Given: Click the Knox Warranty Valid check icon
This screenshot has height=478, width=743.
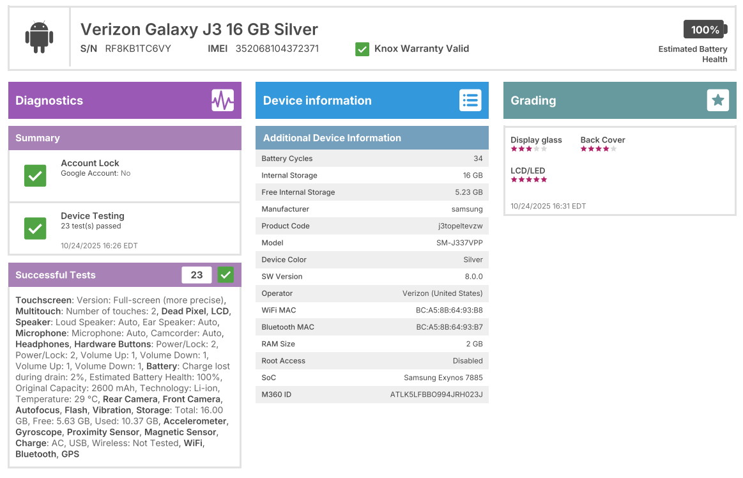Looking at the screenshot, I should [362, 49].
